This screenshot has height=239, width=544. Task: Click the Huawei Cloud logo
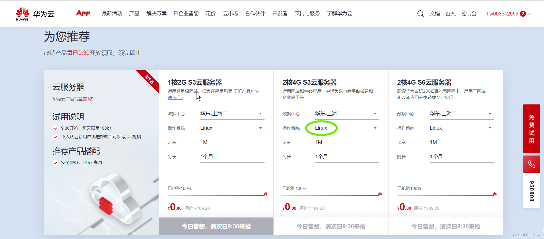pyautogui.click(x=35, y=14)
